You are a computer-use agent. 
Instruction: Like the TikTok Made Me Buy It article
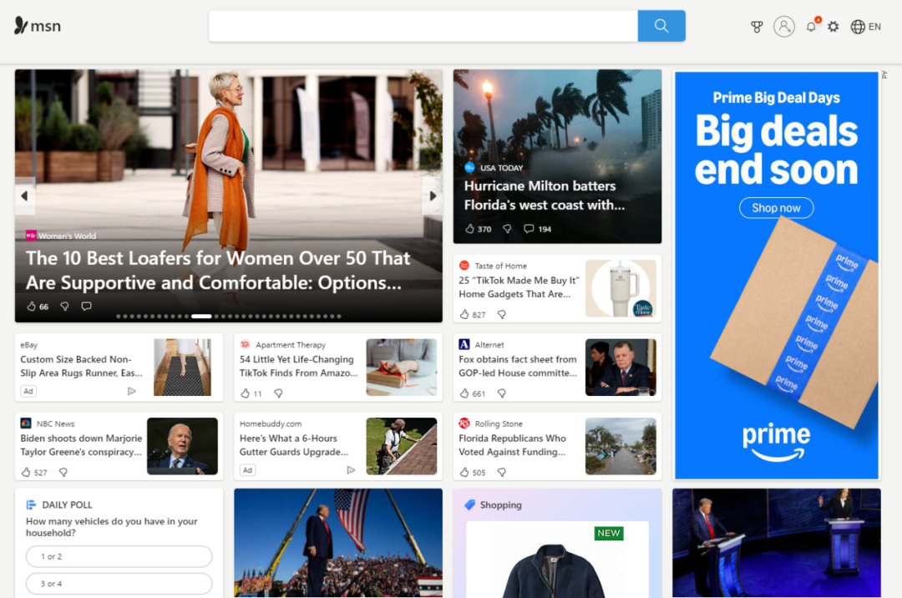[x=472, y=315]
